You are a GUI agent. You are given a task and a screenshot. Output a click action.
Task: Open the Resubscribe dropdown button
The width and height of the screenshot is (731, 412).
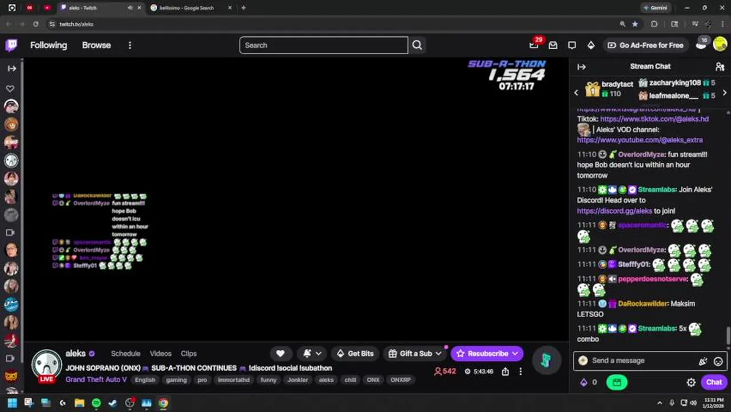487,354
